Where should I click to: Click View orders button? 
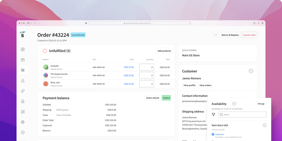pyautogui.click(x=206, y=85)
